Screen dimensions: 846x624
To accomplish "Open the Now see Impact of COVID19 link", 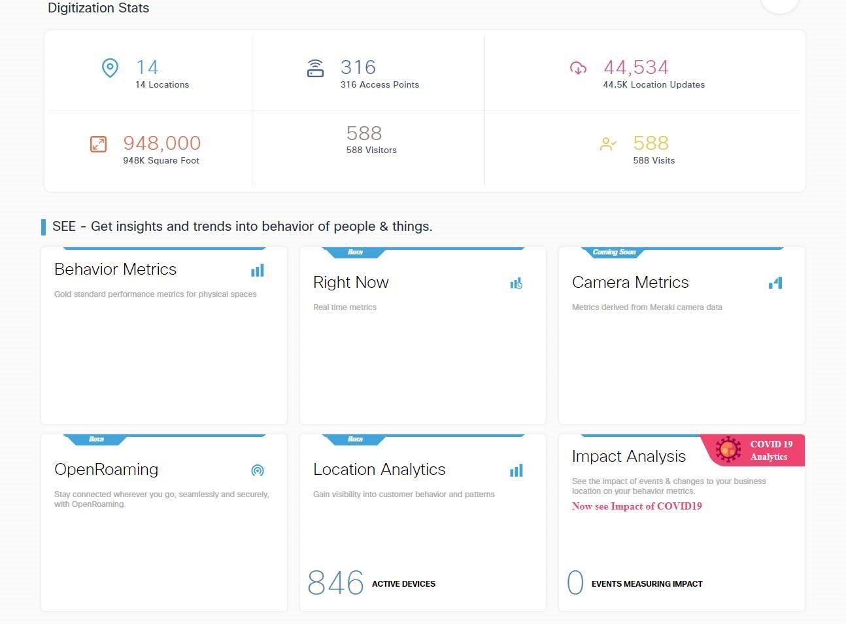I will coord(637,506).
